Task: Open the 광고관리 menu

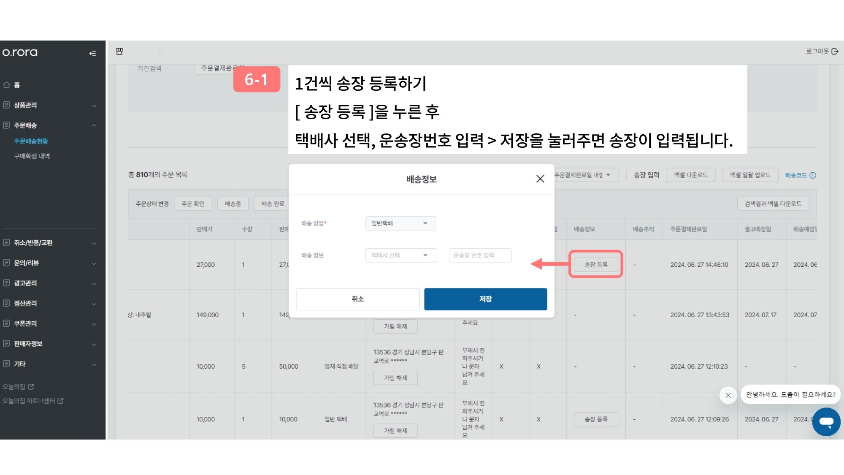Action: tap(25, 283)
